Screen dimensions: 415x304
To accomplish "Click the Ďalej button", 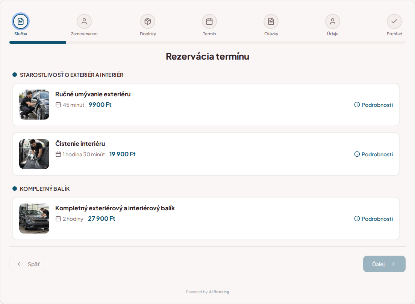I will point(384,264).
